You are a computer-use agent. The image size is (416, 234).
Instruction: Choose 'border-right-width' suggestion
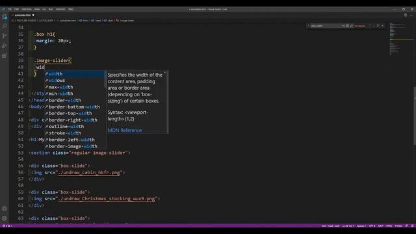click(75, 120)
